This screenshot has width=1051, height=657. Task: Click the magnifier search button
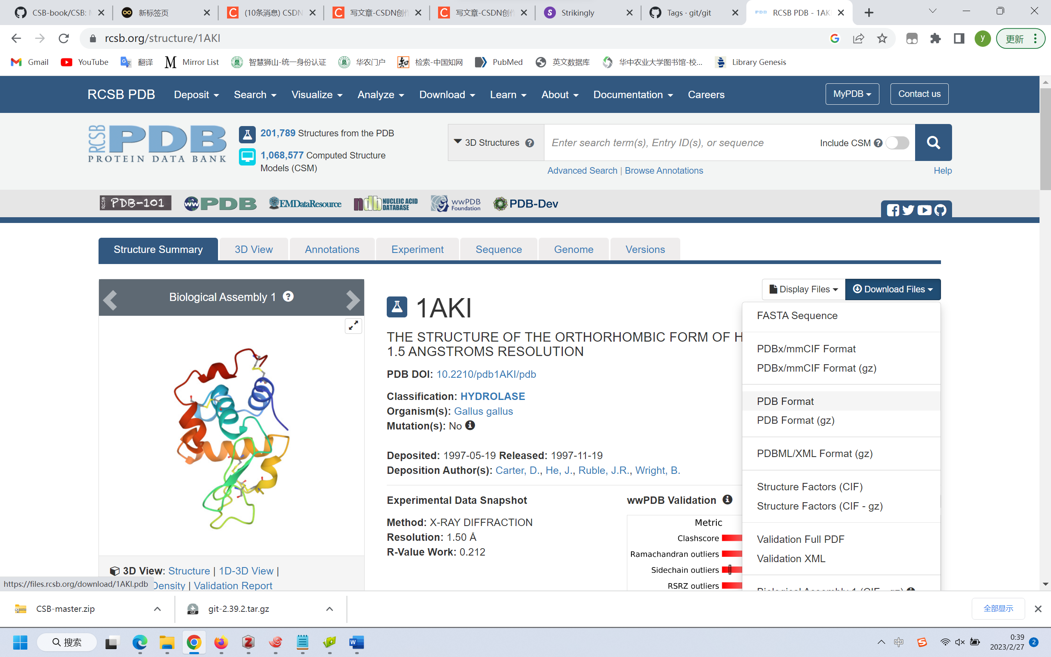point(933,142)
